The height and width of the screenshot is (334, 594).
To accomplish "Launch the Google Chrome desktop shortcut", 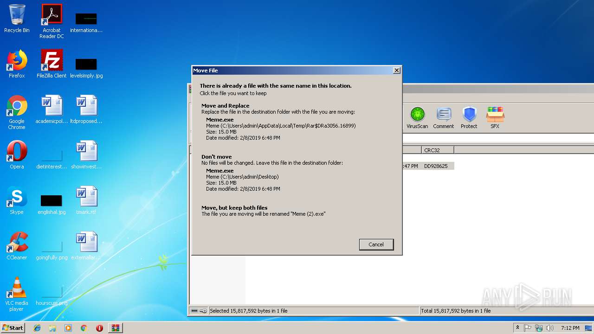I will point(17,112).
